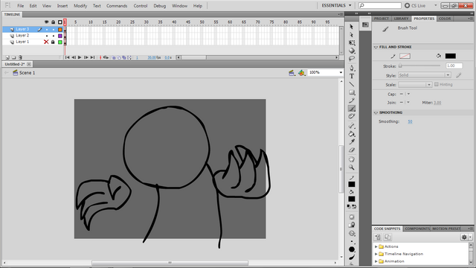Screen dimensions: 476x268
Task: Select the Line tool
Action: click(x=352, y=84)
